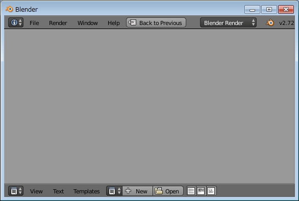Open the Templates menu
The image size is (299, 201).
[x=87, y=191]
